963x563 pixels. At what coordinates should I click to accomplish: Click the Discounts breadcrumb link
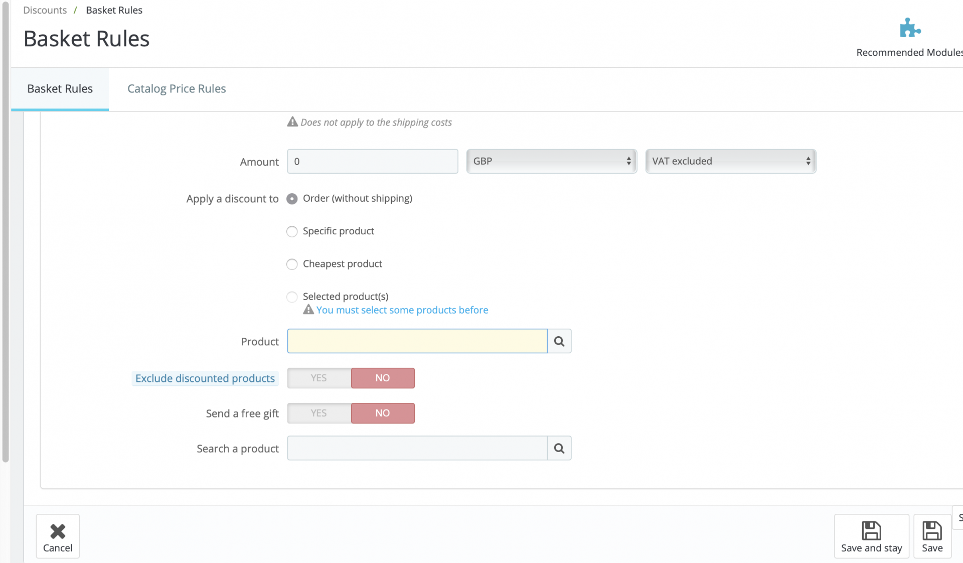[x=45, y=10]
